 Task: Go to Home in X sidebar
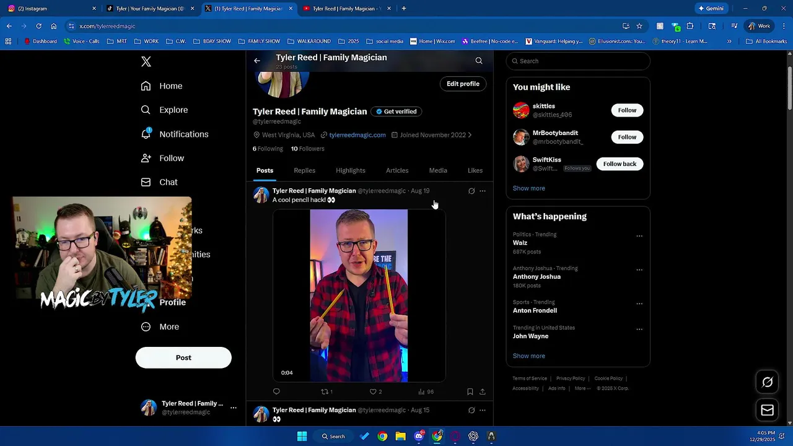coord(162,86)
